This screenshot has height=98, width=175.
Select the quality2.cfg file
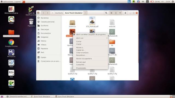pyautogui.click(x=112, y=71)
